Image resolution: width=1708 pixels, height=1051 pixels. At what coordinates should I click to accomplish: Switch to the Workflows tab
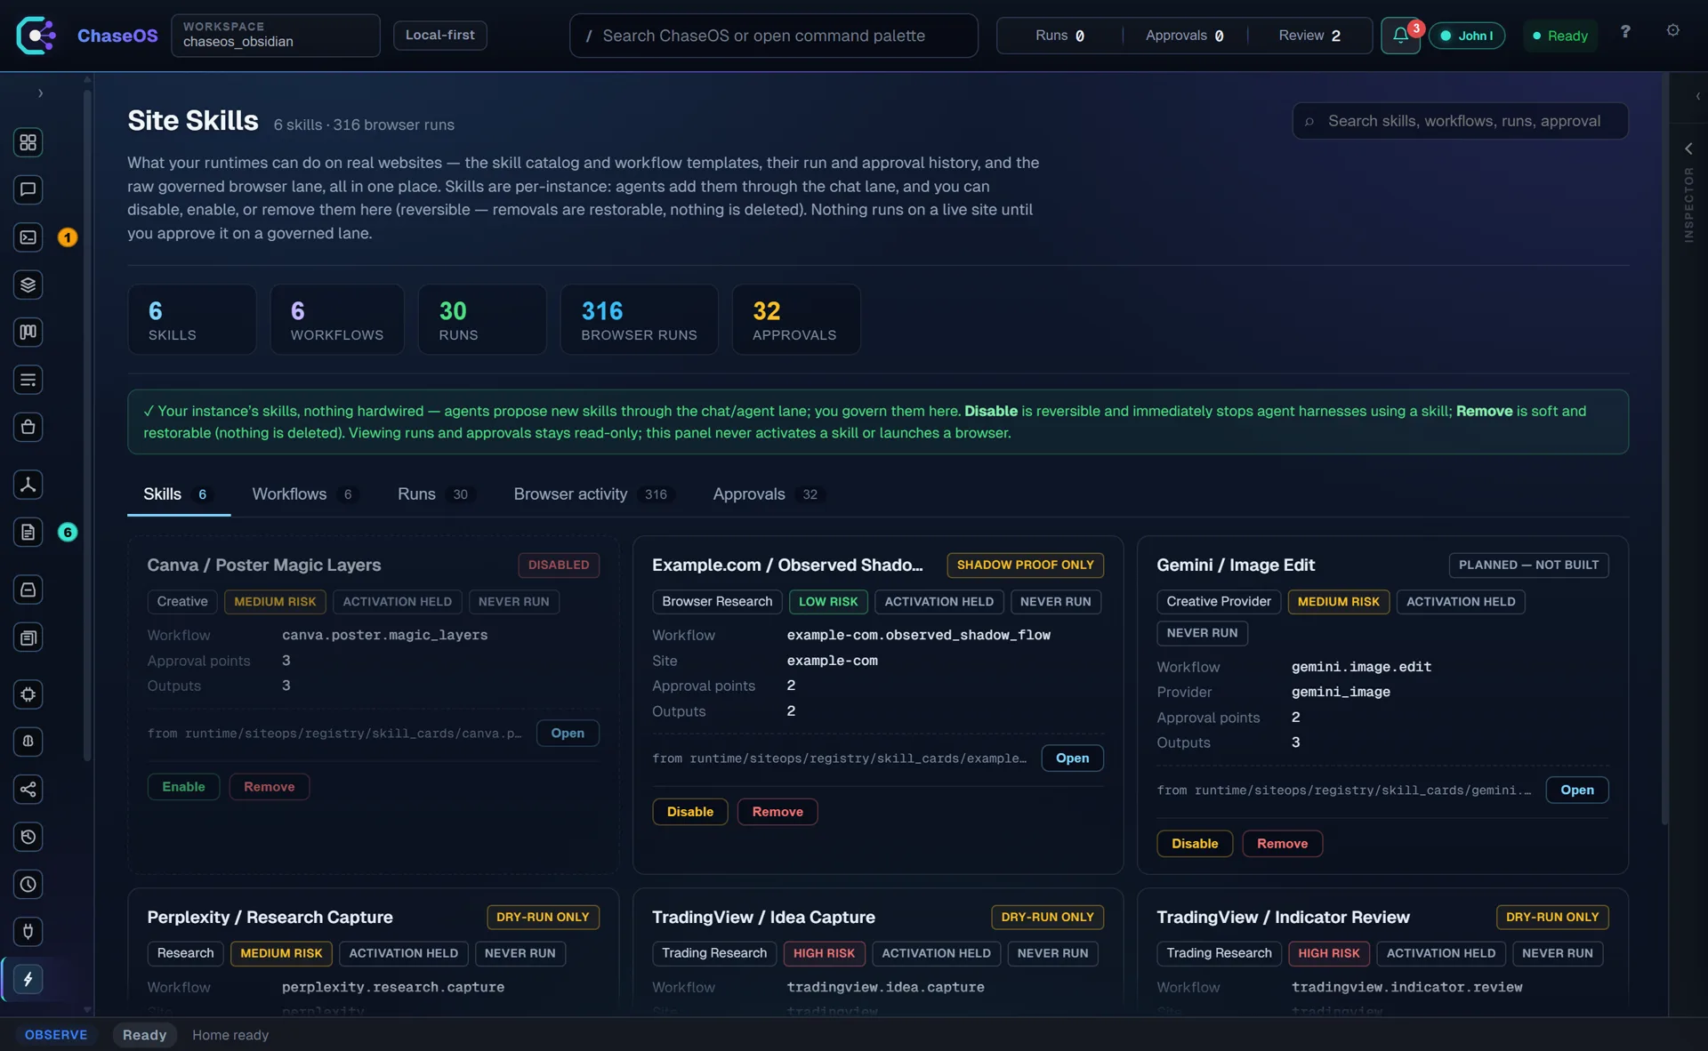coord(303,494)
